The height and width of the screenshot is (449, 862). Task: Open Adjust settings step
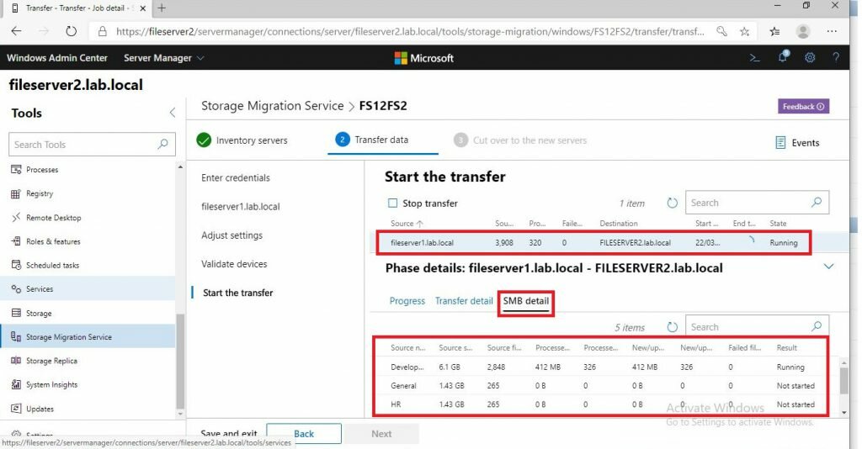232,235
